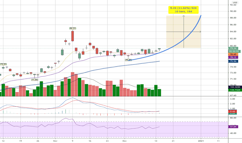Click the 02:22:55 countdown timer tag

pos(234,51)
